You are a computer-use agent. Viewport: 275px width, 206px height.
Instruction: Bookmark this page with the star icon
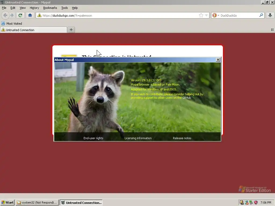click(201, 15)
